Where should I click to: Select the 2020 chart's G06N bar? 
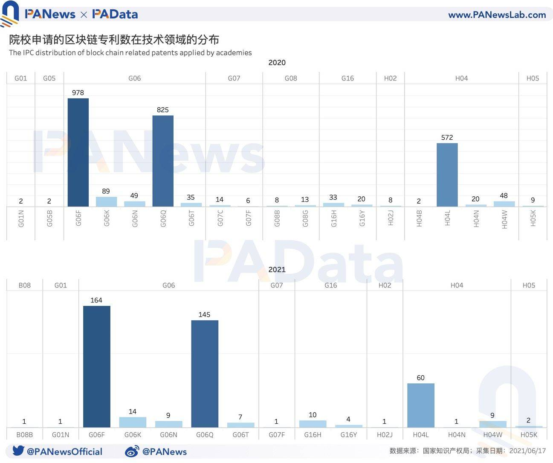135,204
